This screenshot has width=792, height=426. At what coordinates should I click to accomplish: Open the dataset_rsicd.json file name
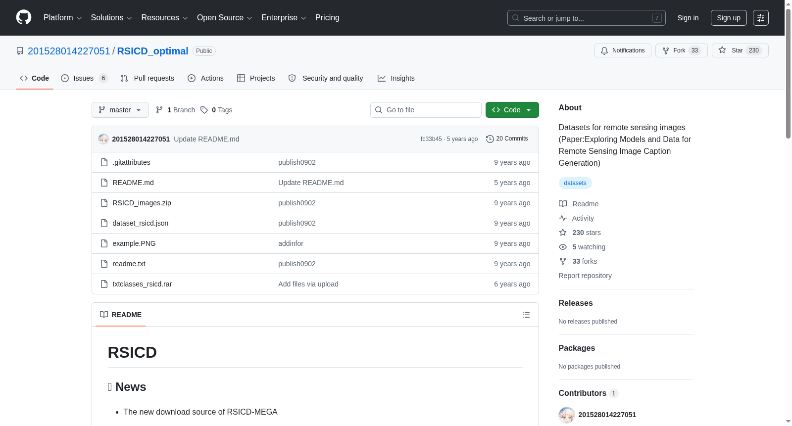[x=141, y=223]
